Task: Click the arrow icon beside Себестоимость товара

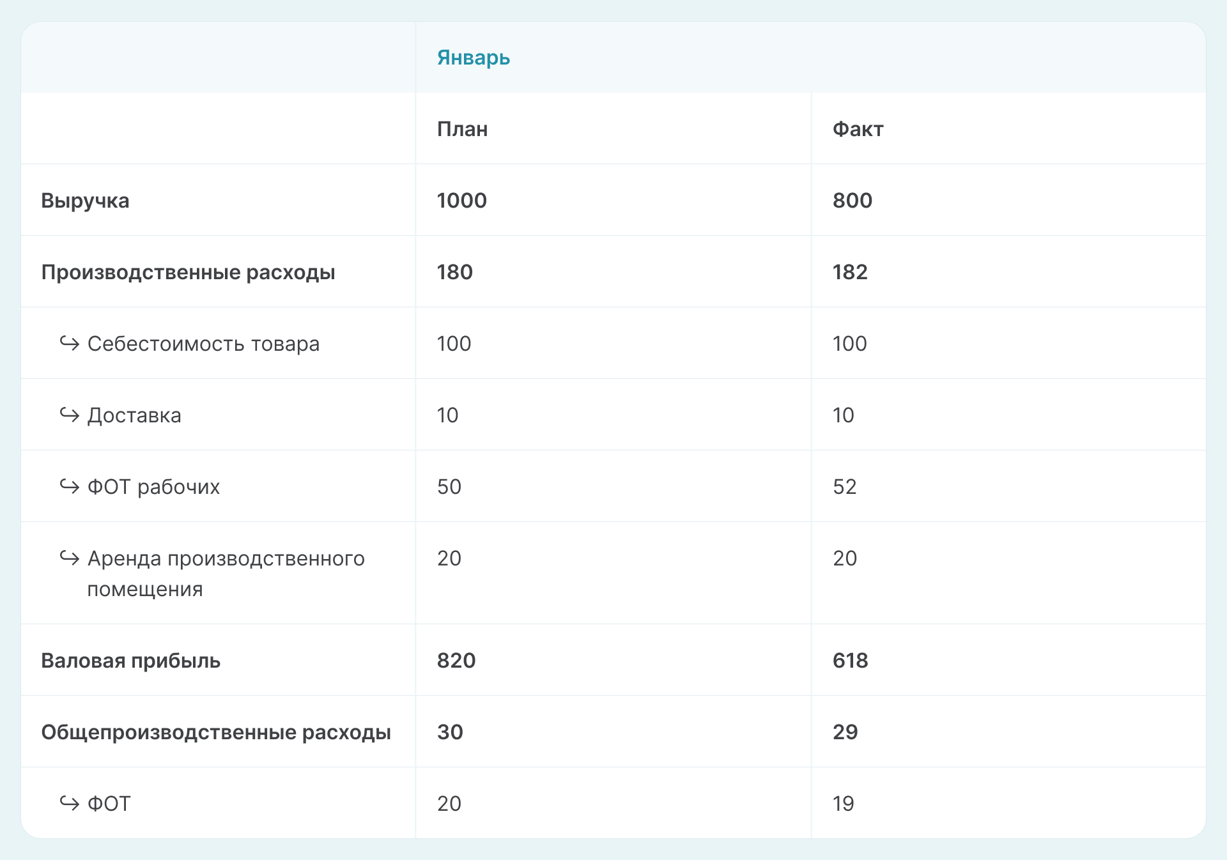Action: [69, 344]
